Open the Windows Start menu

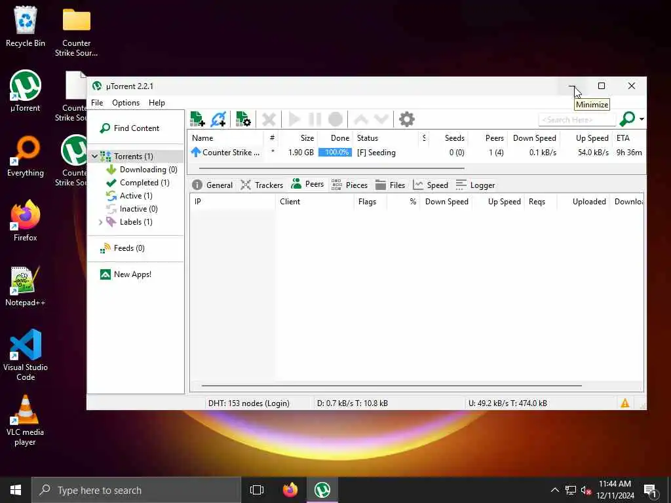[16, 490]
